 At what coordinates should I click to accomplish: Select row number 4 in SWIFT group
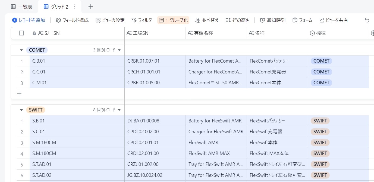[x=22, y=154]
